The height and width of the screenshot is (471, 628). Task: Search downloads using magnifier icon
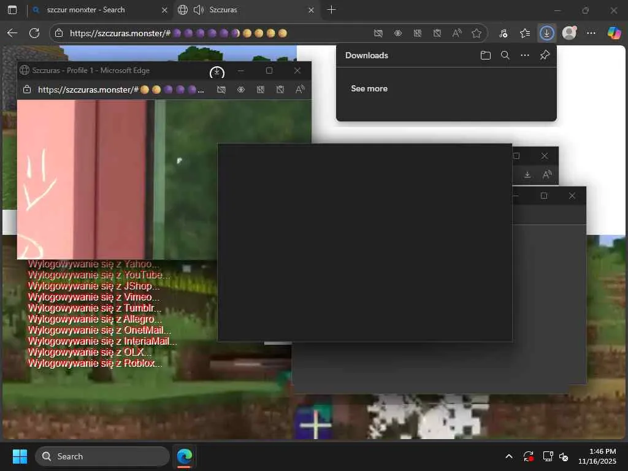point(505,55)
